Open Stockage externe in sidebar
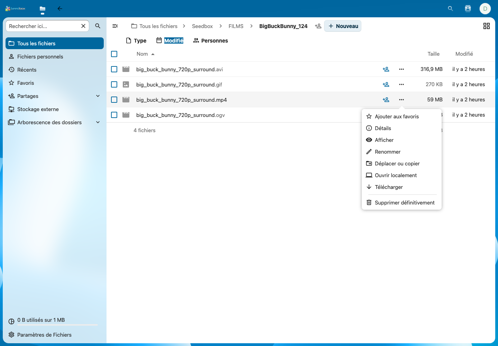 55,109
